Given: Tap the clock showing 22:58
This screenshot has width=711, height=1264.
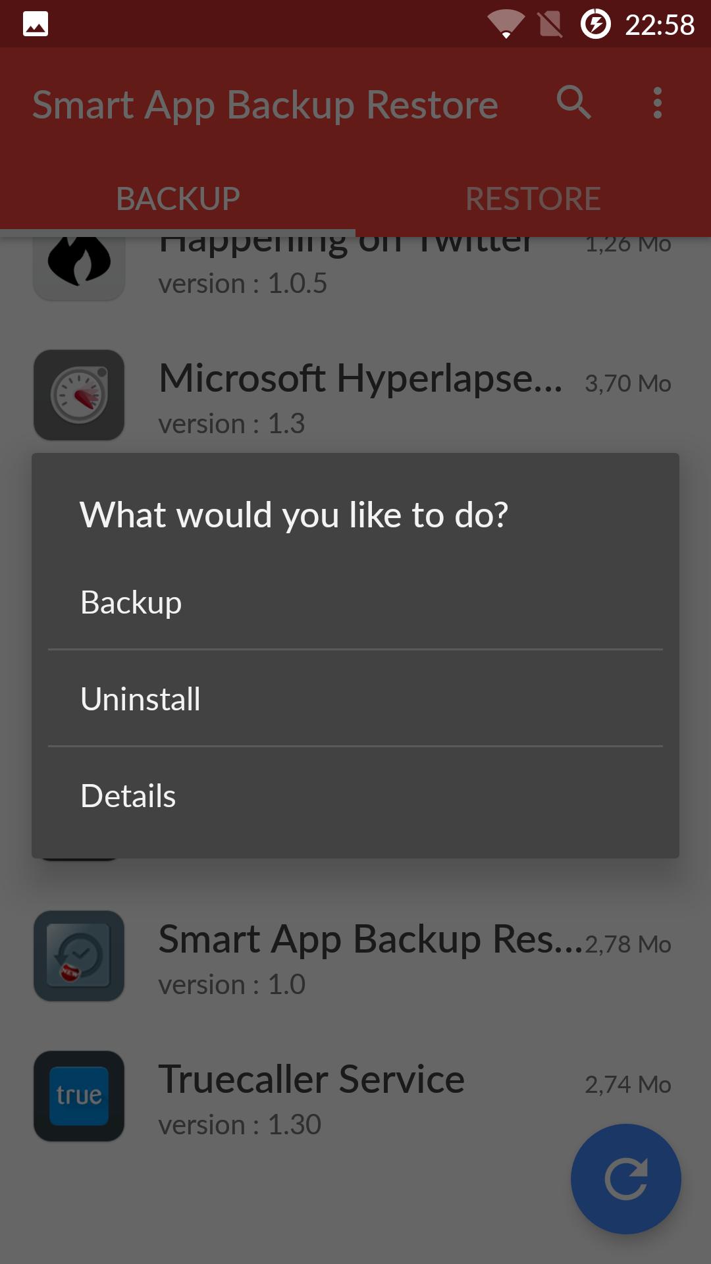Looking at the screenshot, I should click(660, 25).
